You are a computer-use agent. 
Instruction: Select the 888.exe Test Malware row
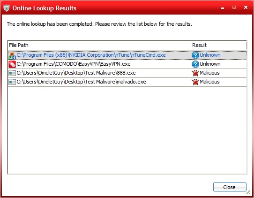coord(127,73)
